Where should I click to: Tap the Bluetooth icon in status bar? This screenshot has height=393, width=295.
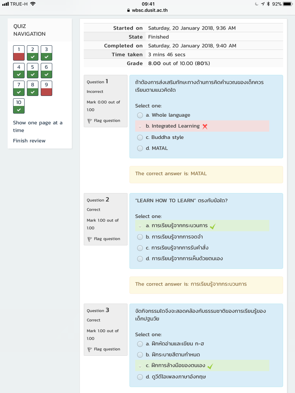267,4
